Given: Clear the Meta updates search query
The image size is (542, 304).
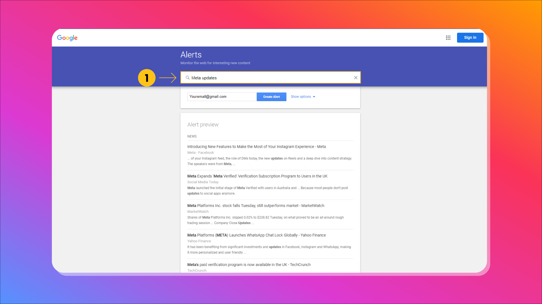Looking at the screenshot, I should [x=356, y=78].
